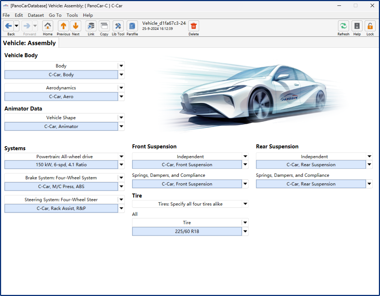The height and width of the screenshot is (296, 380).
Task: Open the Forward history dropdown arrow
Action: [35, 26]
